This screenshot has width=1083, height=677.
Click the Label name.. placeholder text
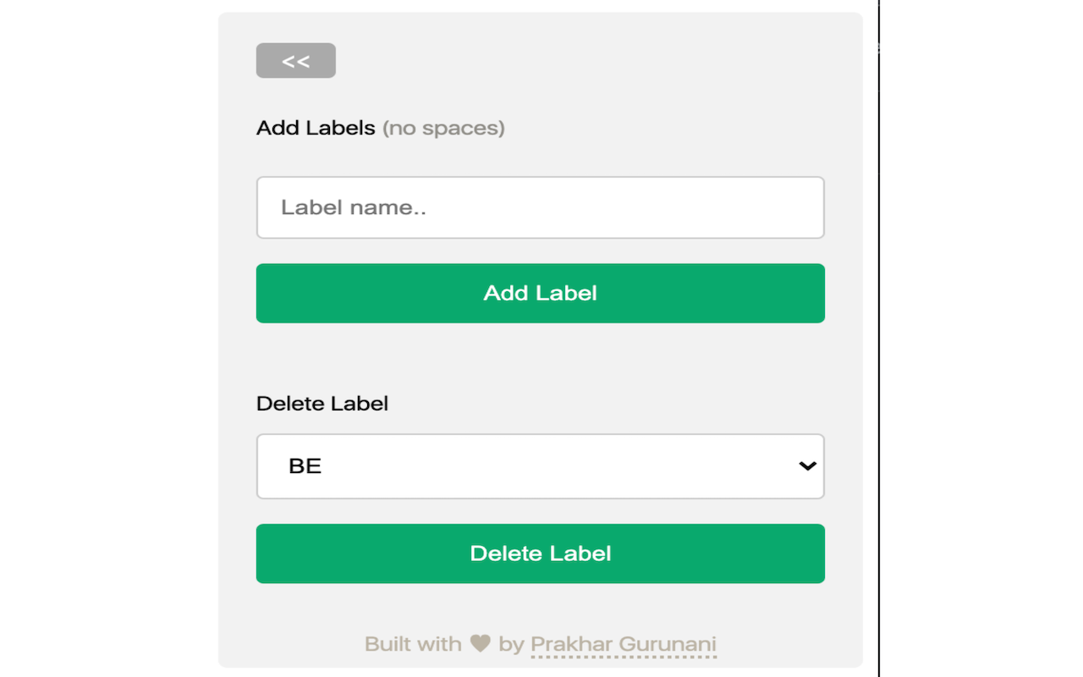pyautogui.click(x=354, y=207)
